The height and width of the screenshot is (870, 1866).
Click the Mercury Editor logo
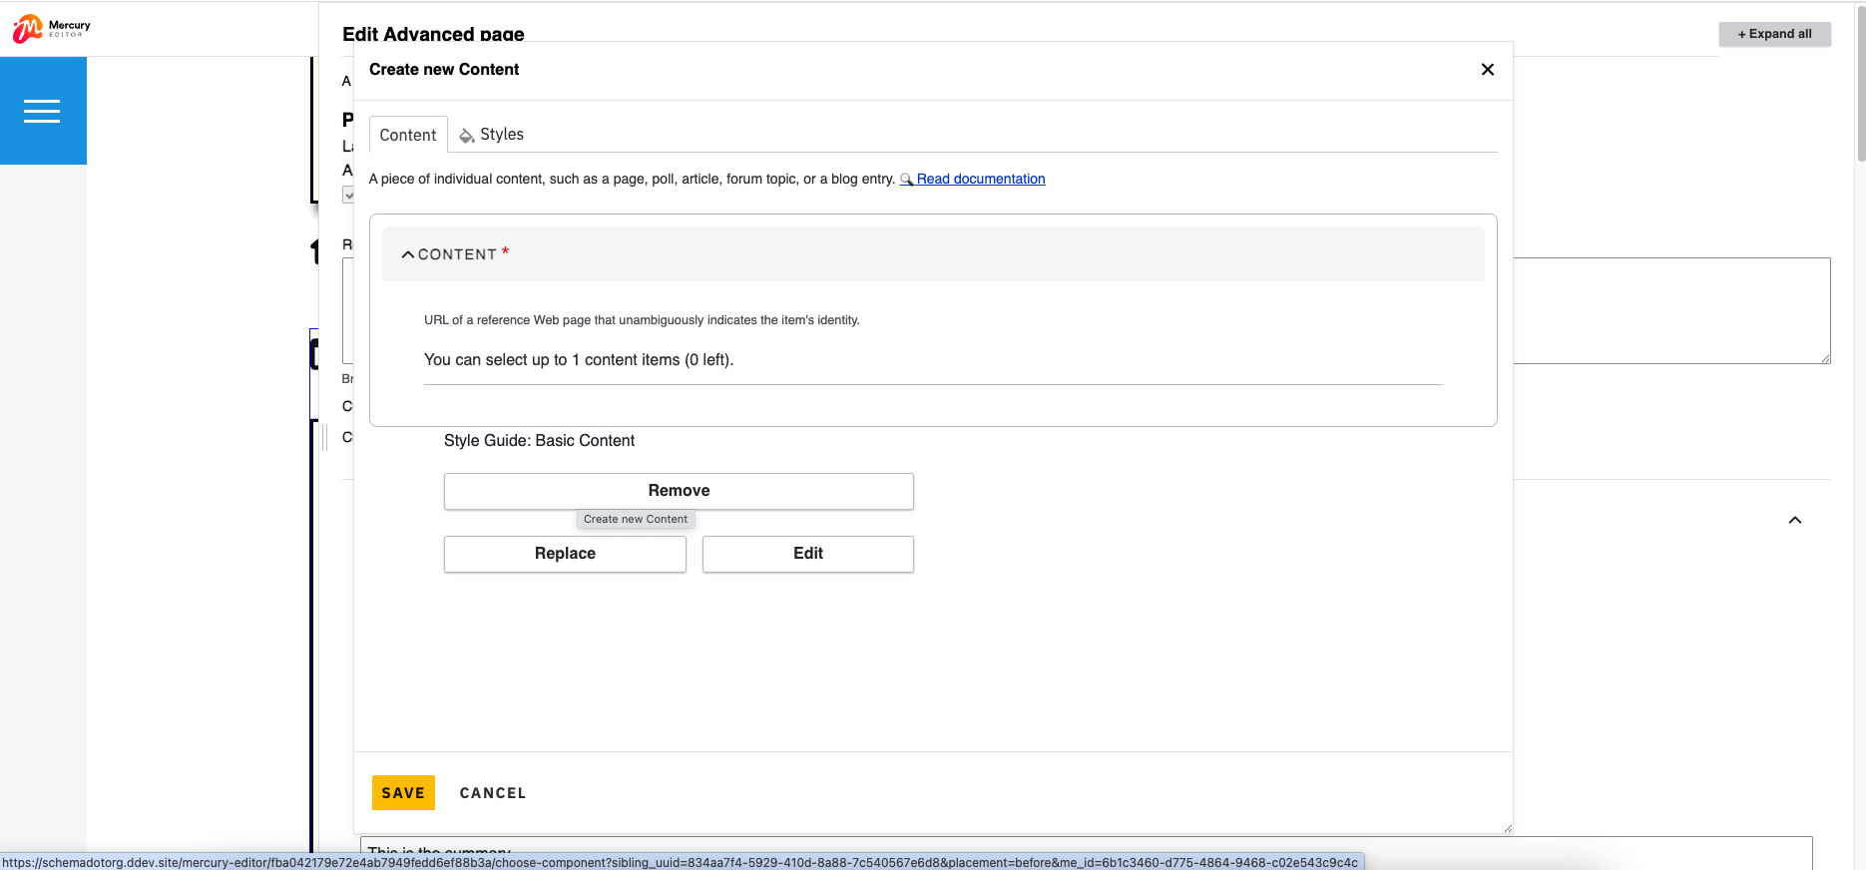point(51,29)
